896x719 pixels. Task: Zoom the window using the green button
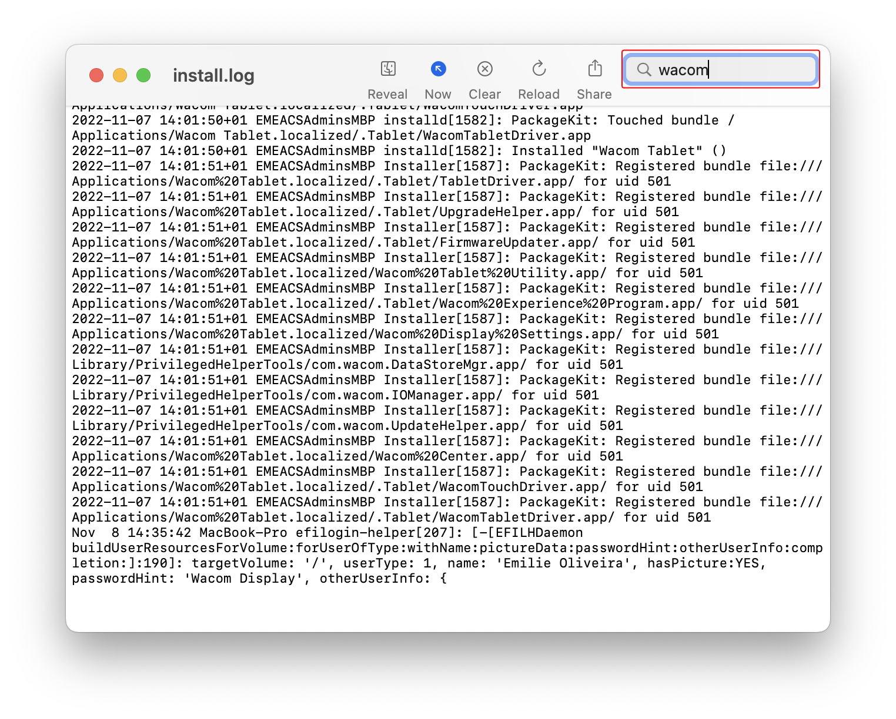(143, 75)
